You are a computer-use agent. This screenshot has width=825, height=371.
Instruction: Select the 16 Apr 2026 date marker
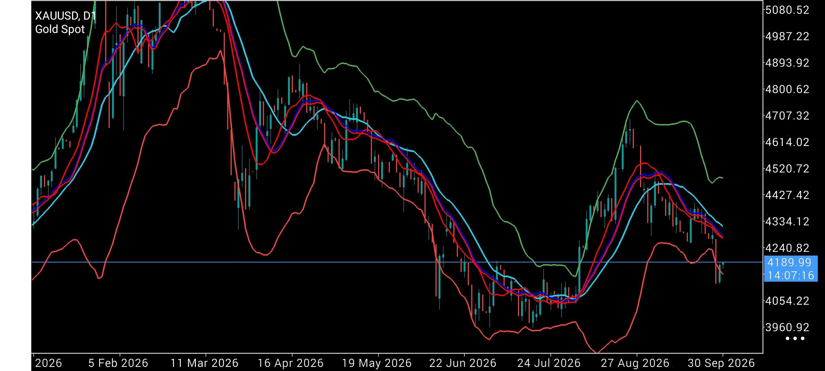pos(290,363)
